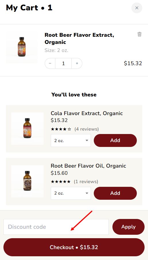The width and height of the screenshot is (148, 260).
Task: Open Cola Flavor Extract product thumbnail
Action: click(27, 129)
